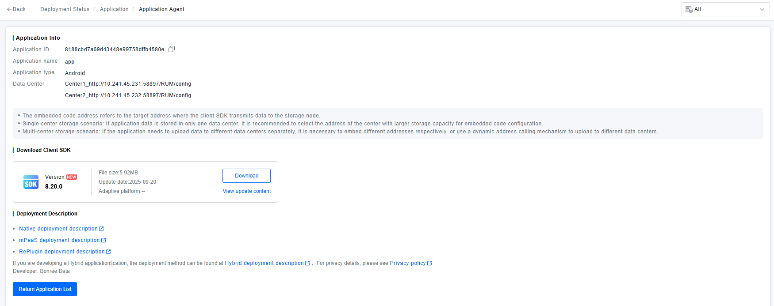
Task: Go to Deployment Status breadcrumb
Action: tap(65, 9)
